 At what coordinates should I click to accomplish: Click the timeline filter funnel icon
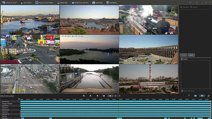(x=189, y=96)
